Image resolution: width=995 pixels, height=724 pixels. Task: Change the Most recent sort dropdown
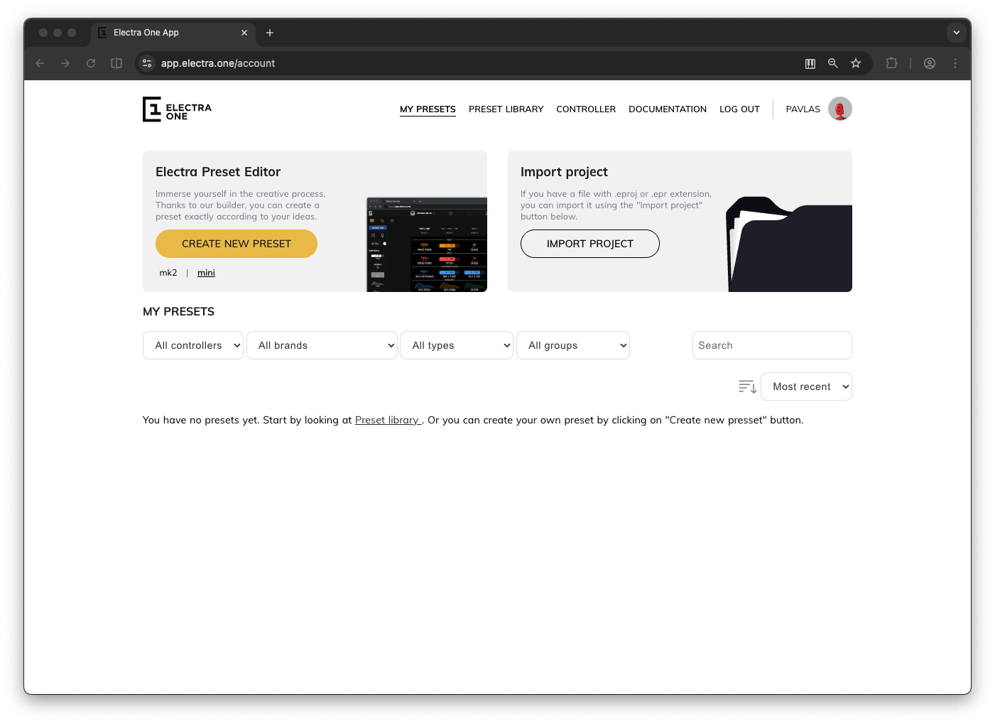806,387
